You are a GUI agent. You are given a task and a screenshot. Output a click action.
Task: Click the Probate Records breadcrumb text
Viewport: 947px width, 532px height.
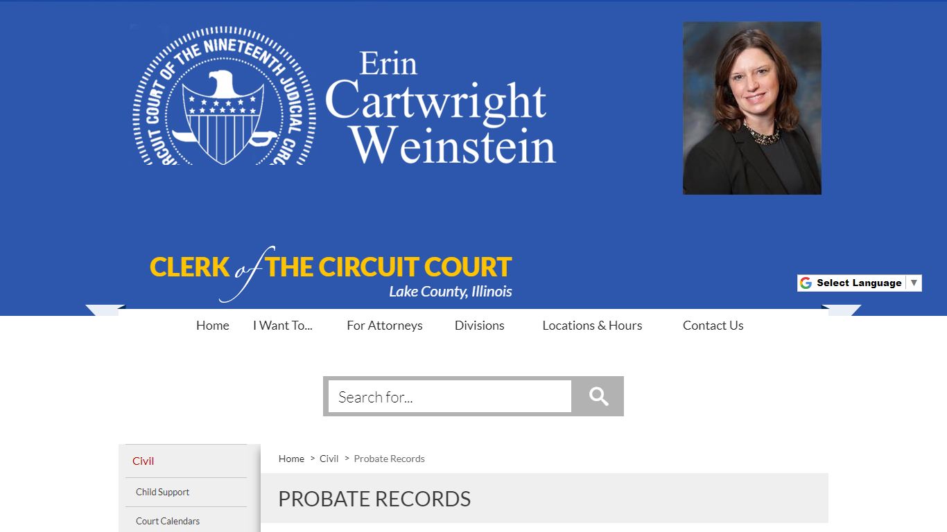pos(389,459)
